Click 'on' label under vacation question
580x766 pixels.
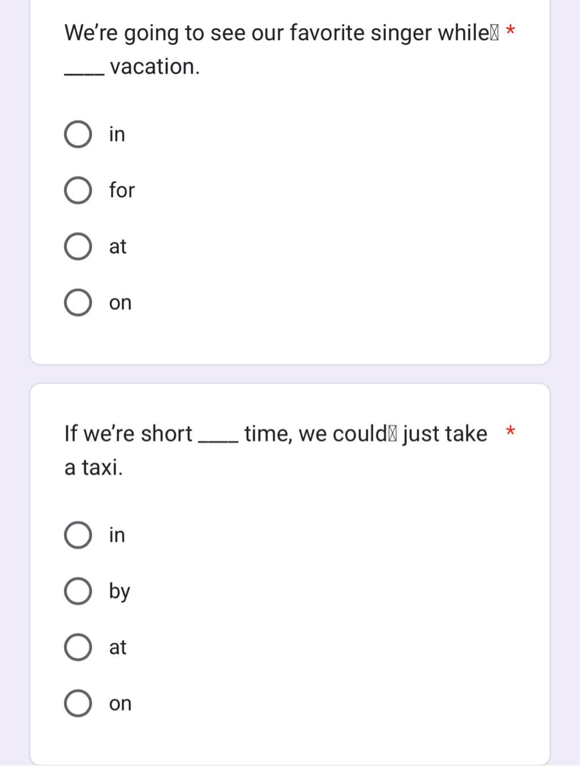pos(120,303)
